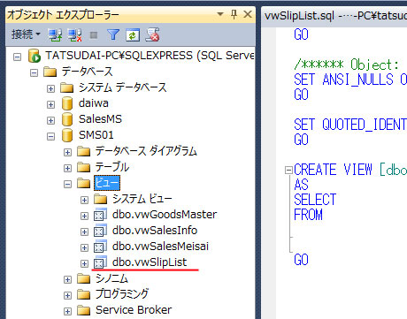Click SET ANSI_NULLS line in editor
This screenshot has height=319, width=407.
[x=350, y=80]
